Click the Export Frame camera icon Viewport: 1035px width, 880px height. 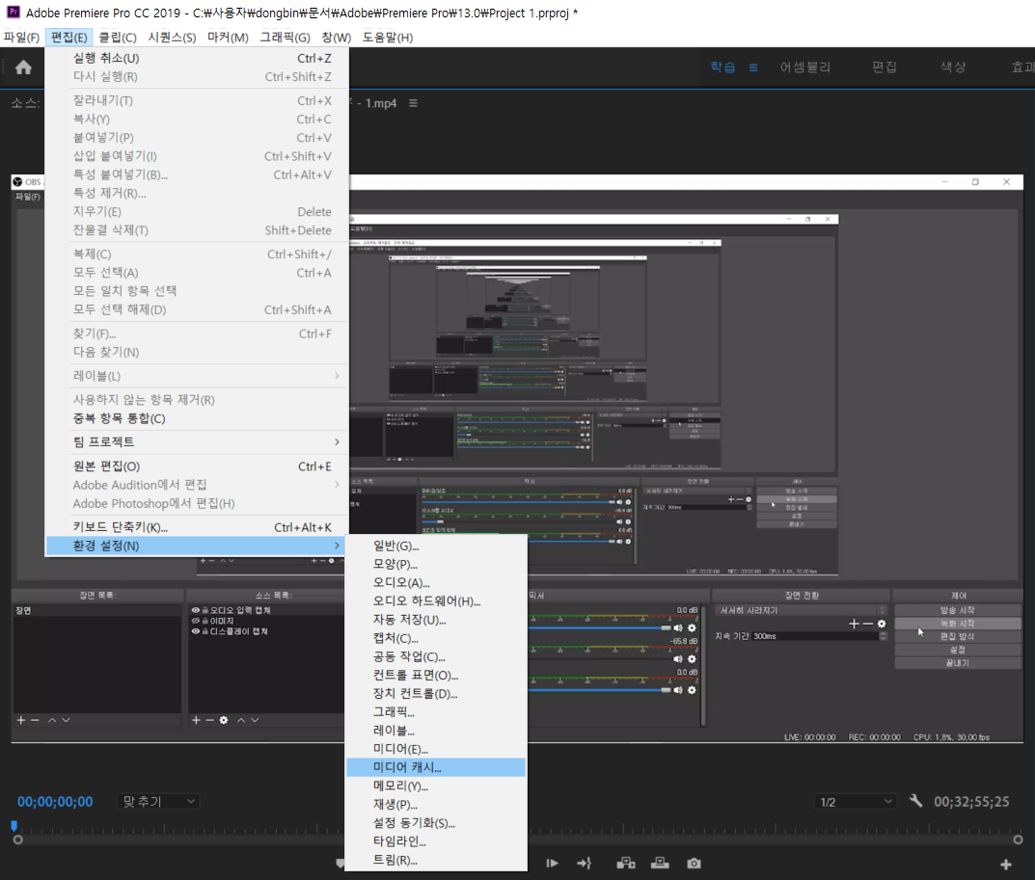[x=694, y=863]
